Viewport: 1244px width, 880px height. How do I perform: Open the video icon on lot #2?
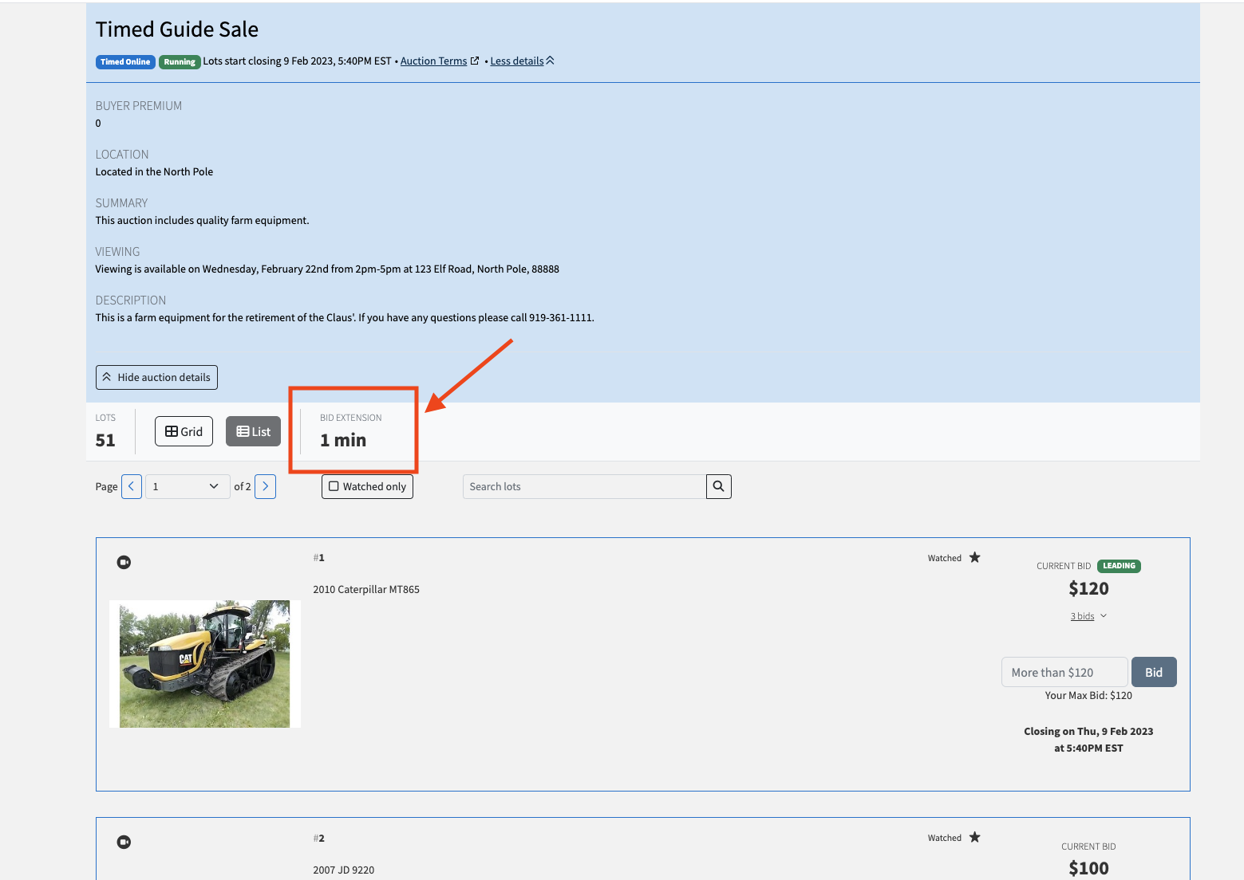tap(124, 842)
